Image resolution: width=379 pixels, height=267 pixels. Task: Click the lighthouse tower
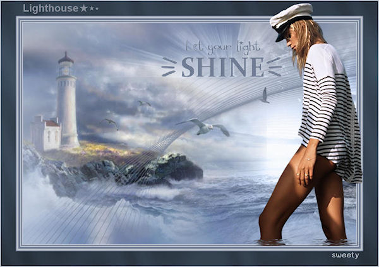[x=67, y=100]
